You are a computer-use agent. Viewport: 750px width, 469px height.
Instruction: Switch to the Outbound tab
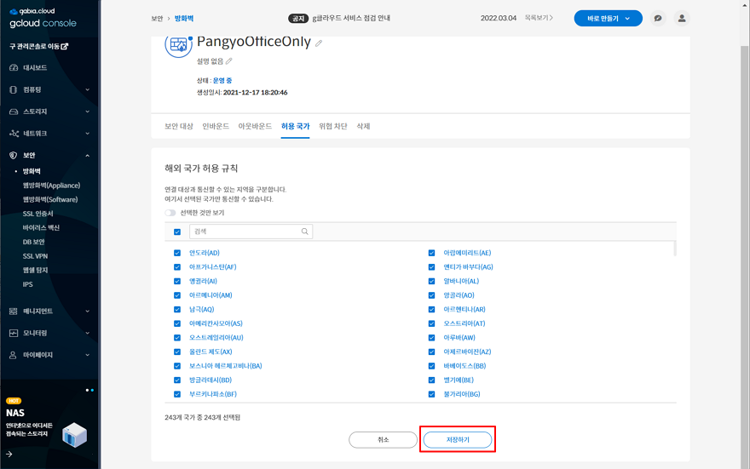(255, 127)
